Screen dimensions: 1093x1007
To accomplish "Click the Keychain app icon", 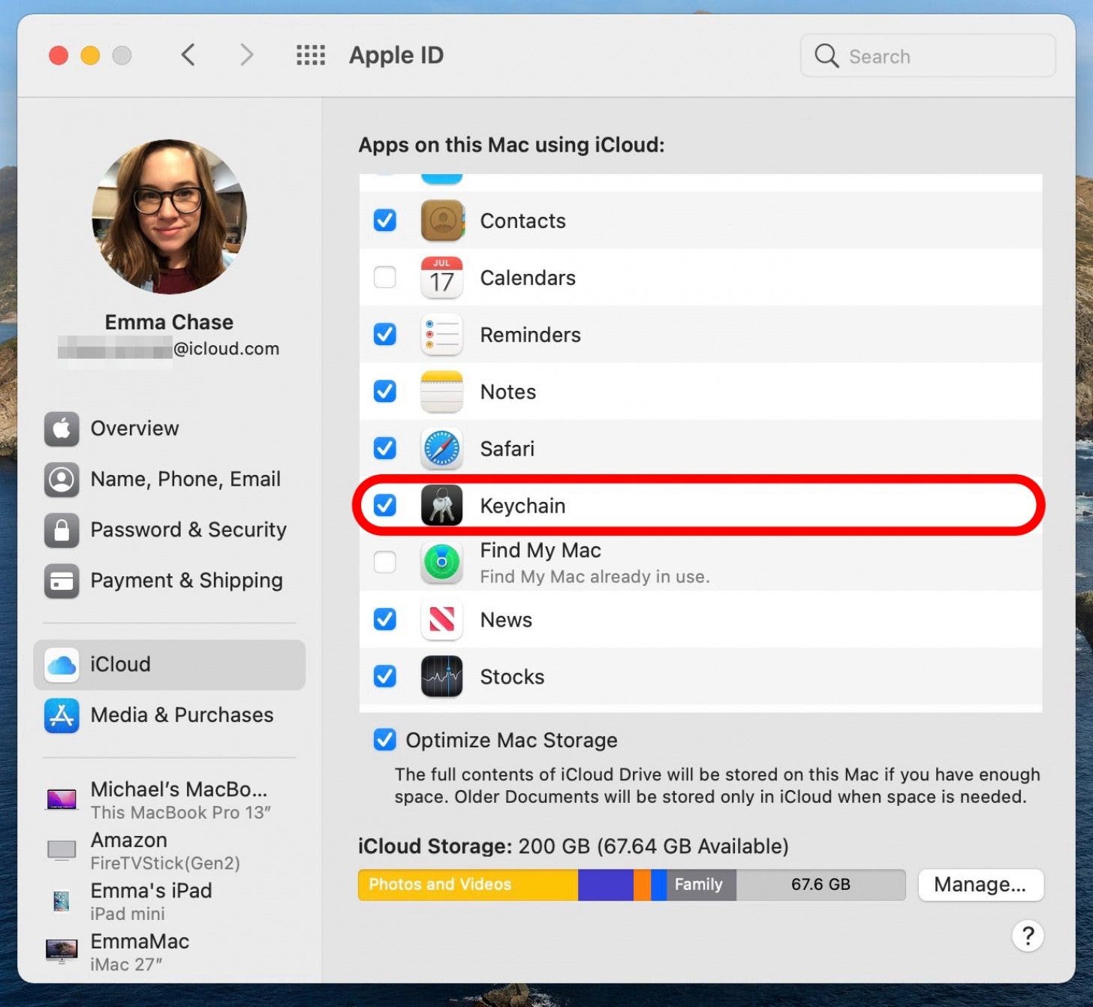I will pos(441,505).
